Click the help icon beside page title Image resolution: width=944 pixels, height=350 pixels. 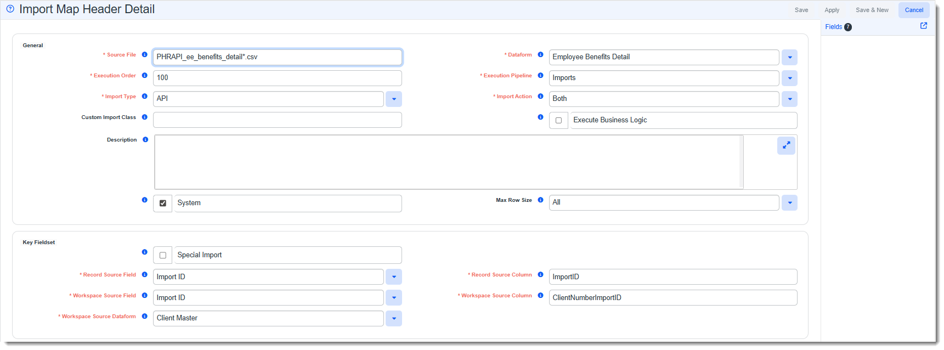click(x=10, y=9)
